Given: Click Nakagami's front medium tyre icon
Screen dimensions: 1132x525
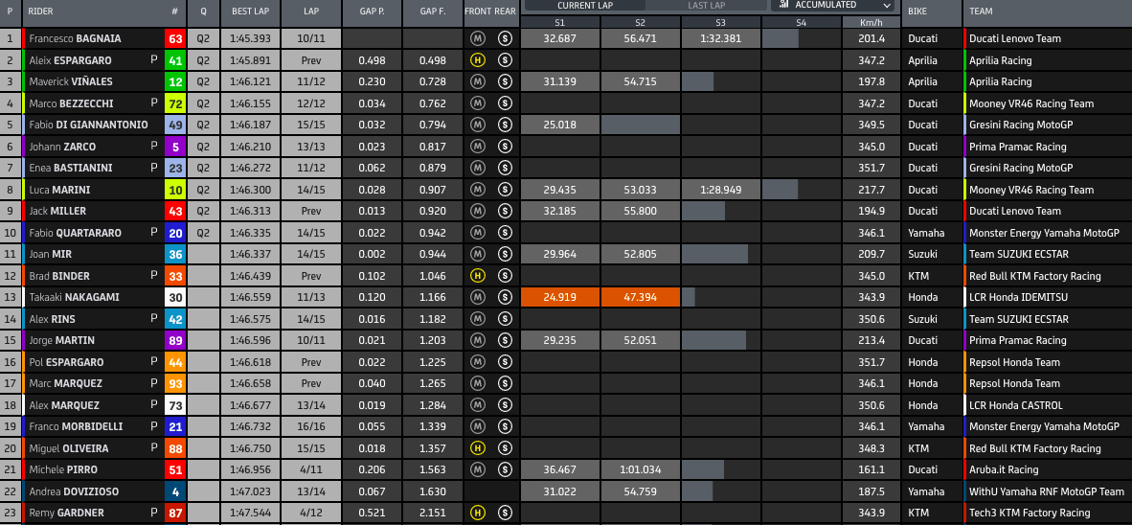Looking at the screenshot, I should [477, 297].
